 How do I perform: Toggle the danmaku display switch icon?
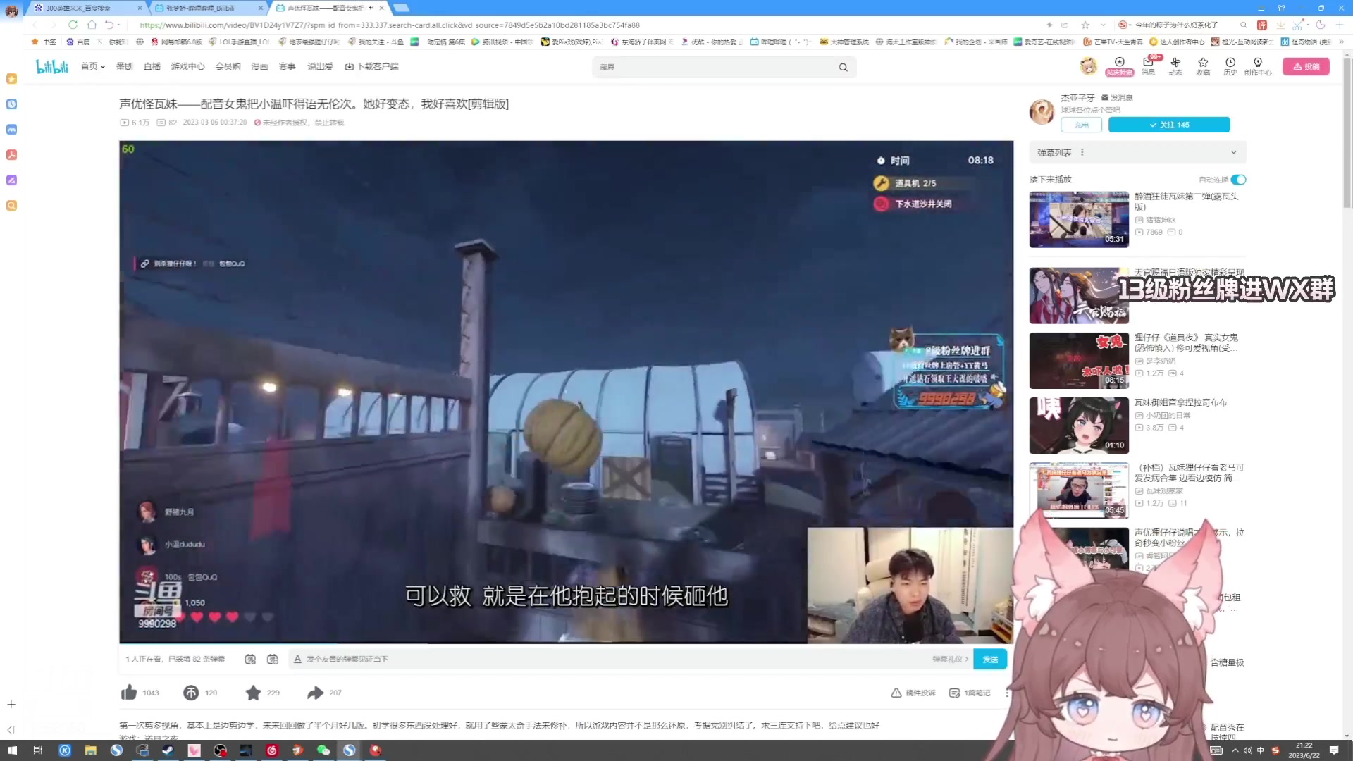click(x=250, y=659)
